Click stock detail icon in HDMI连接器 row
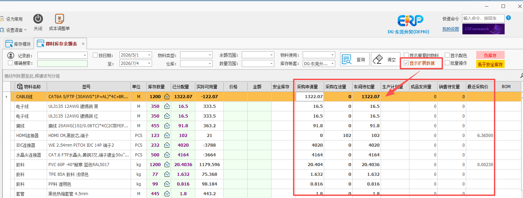 pyautogui.click(x=167, y=135)
